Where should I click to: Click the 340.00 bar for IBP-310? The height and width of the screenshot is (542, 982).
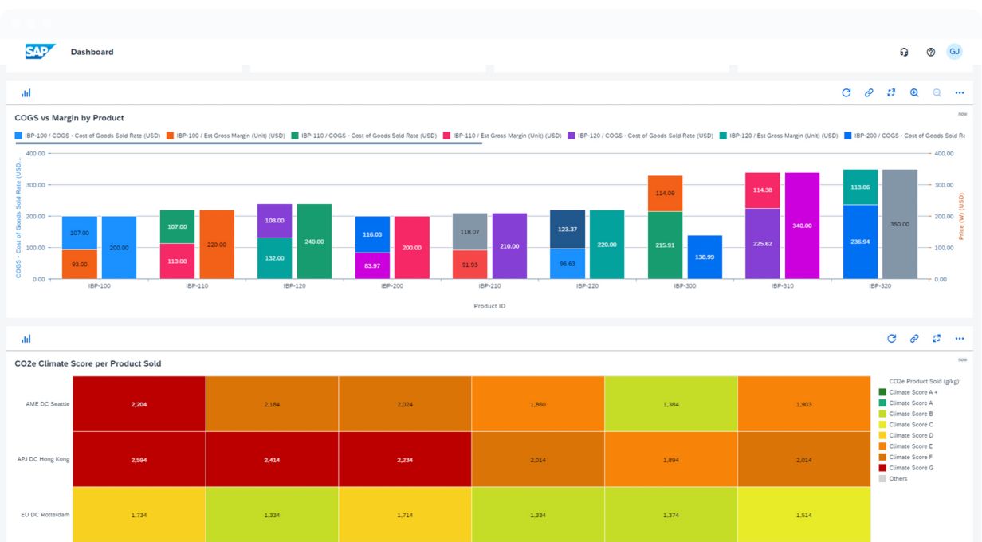pos(802,226)
